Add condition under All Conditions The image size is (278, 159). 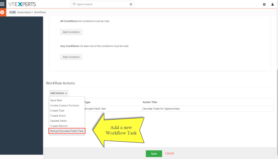[71, 32]
